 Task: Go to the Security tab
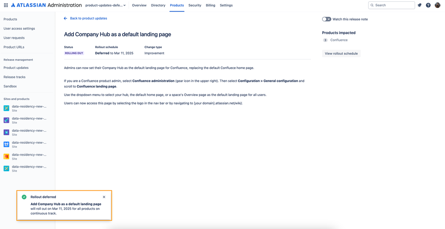click(x=195, y=5)
